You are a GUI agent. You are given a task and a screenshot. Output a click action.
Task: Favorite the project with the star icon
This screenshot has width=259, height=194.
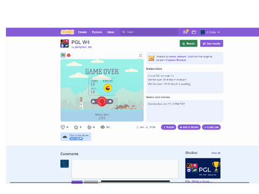coord(76,127)
